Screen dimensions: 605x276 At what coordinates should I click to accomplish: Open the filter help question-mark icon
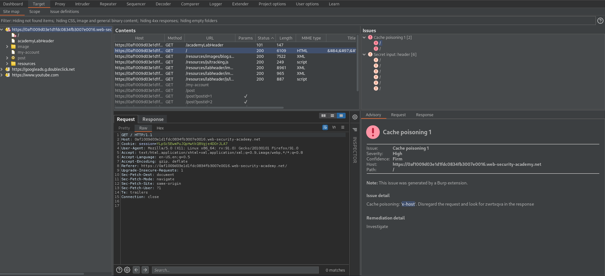point(600,21)
